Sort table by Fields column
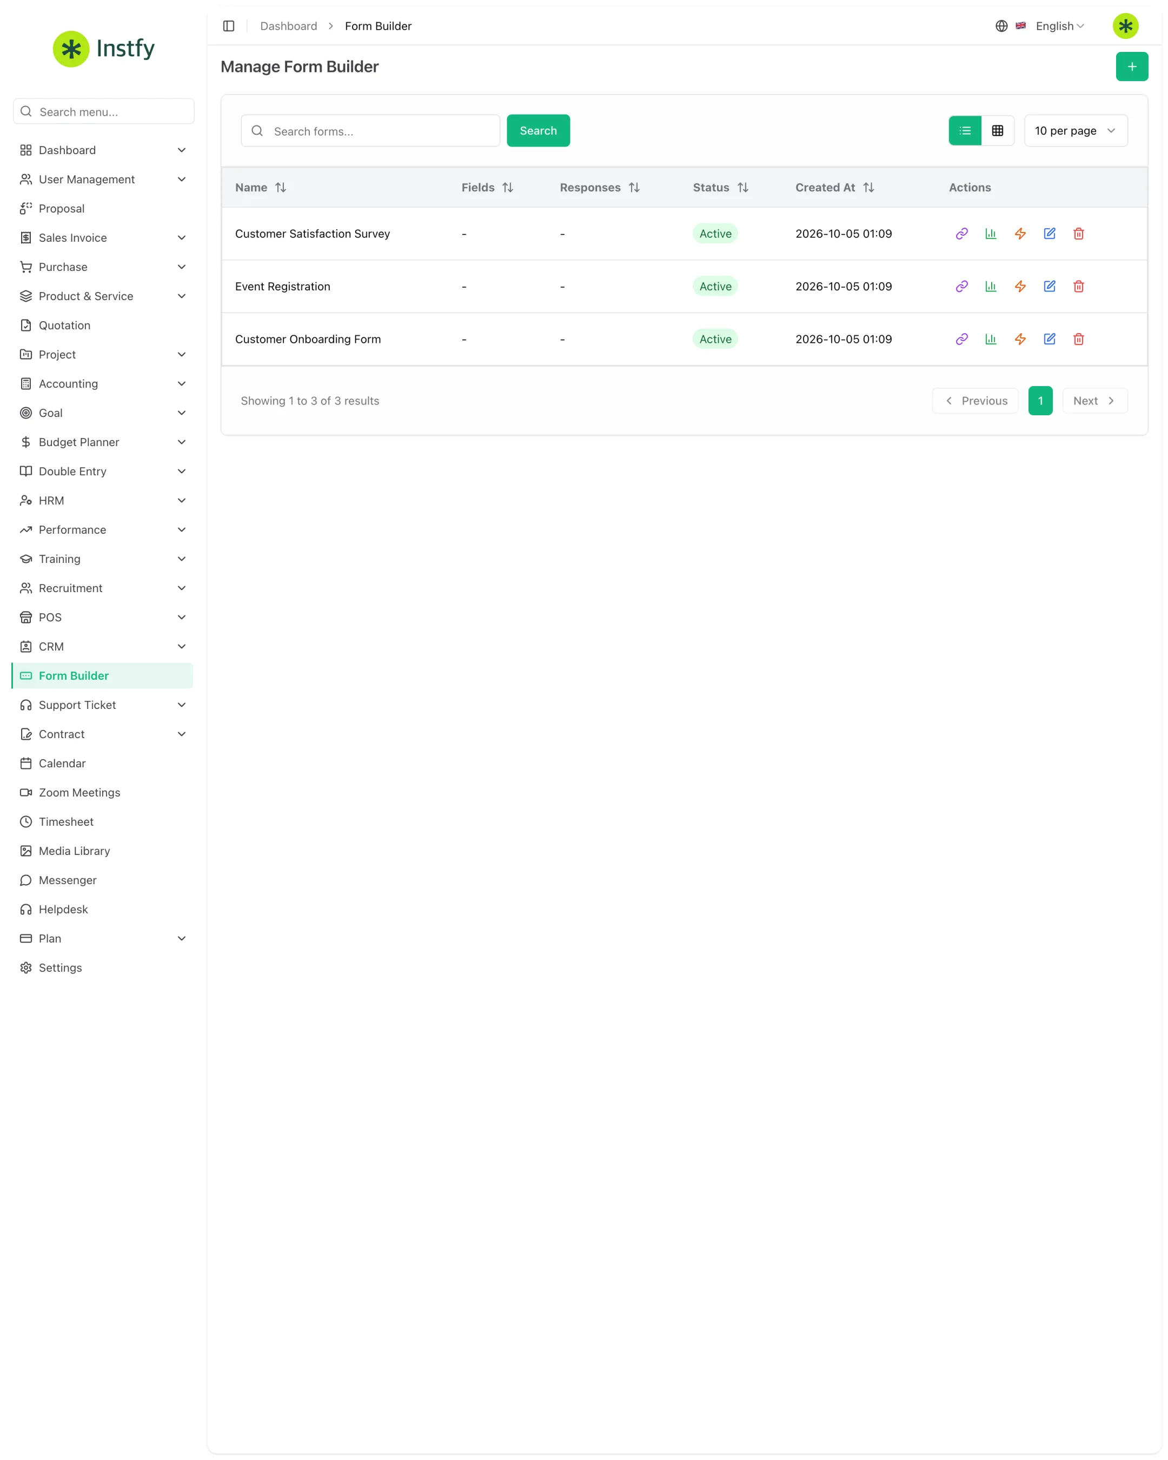Viewport: 1168px width, 1460px height. click(488, 188)
